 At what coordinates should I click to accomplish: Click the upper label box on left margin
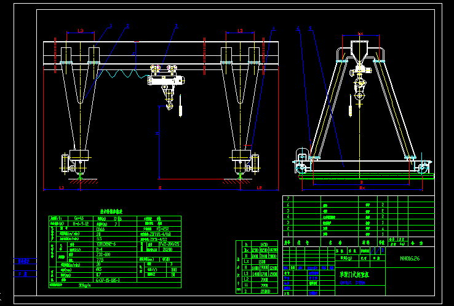25,261
